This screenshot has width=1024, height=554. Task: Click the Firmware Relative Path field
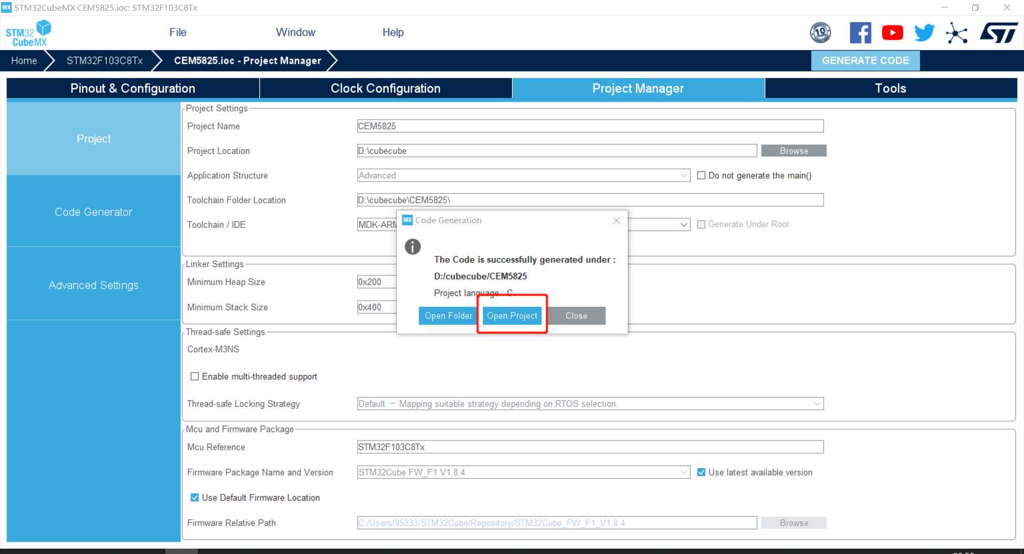tap(557, 523)
